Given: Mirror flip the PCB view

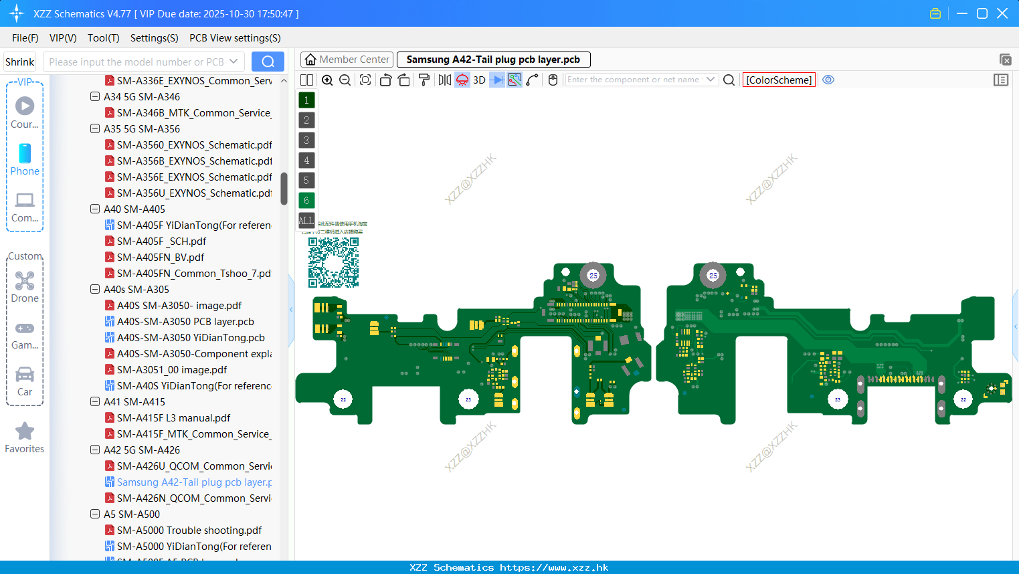Looking at the screenshot, I should [444, 80].
